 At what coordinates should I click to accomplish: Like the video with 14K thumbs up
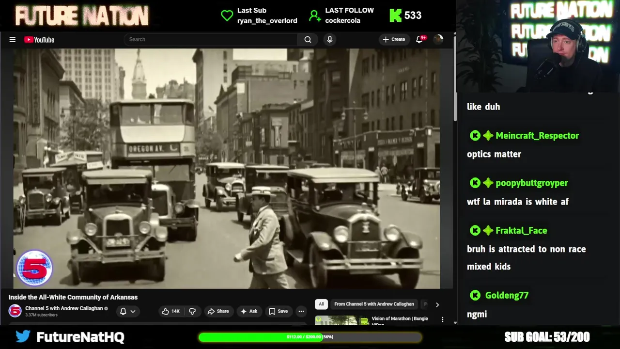click(x=170, y=311)
